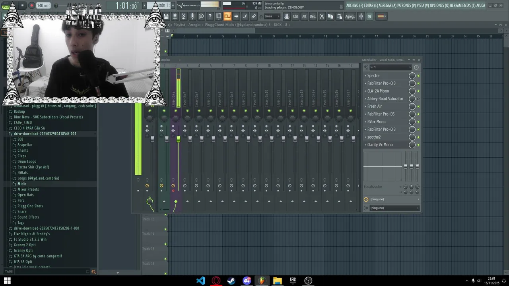
Task: Mute the Inserción 5 mixer track LED
Action: [211, 111]
